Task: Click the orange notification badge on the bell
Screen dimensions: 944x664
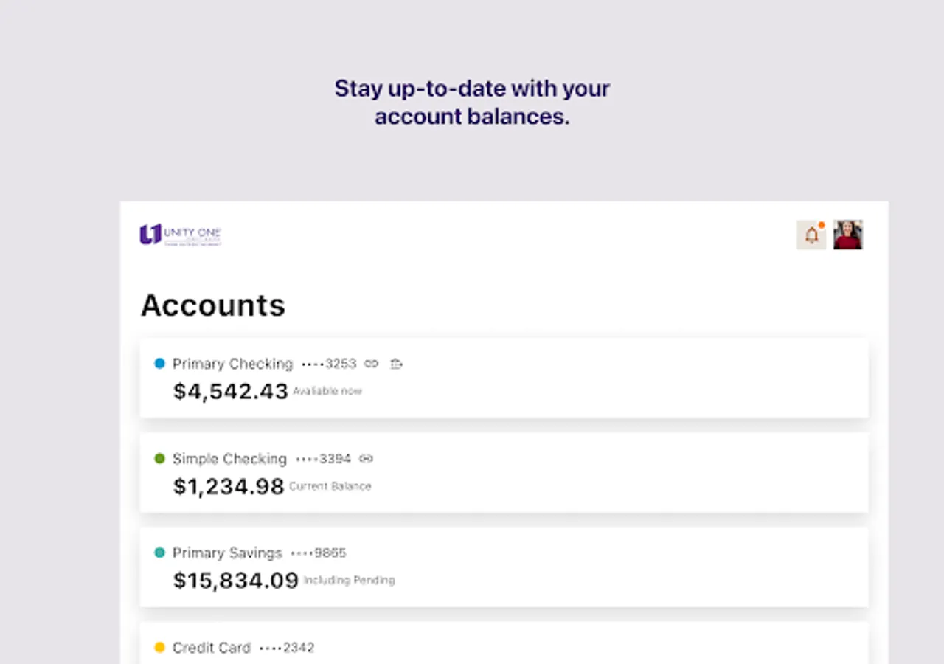Action: click(821, 225)
